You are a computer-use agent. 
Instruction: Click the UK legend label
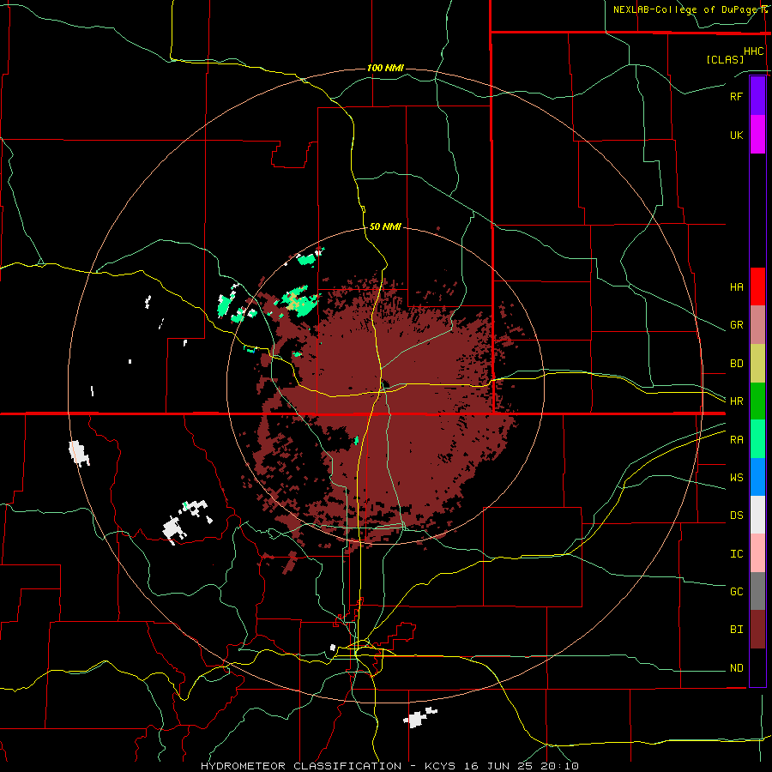tap(736, 135)
